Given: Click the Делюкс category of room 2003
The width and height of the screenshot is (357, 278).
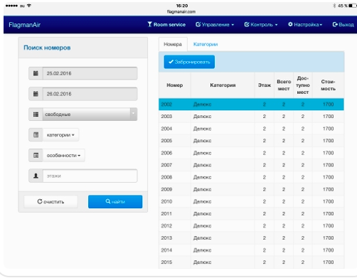Looking at the screenshot, I should [x=202, y=117].
